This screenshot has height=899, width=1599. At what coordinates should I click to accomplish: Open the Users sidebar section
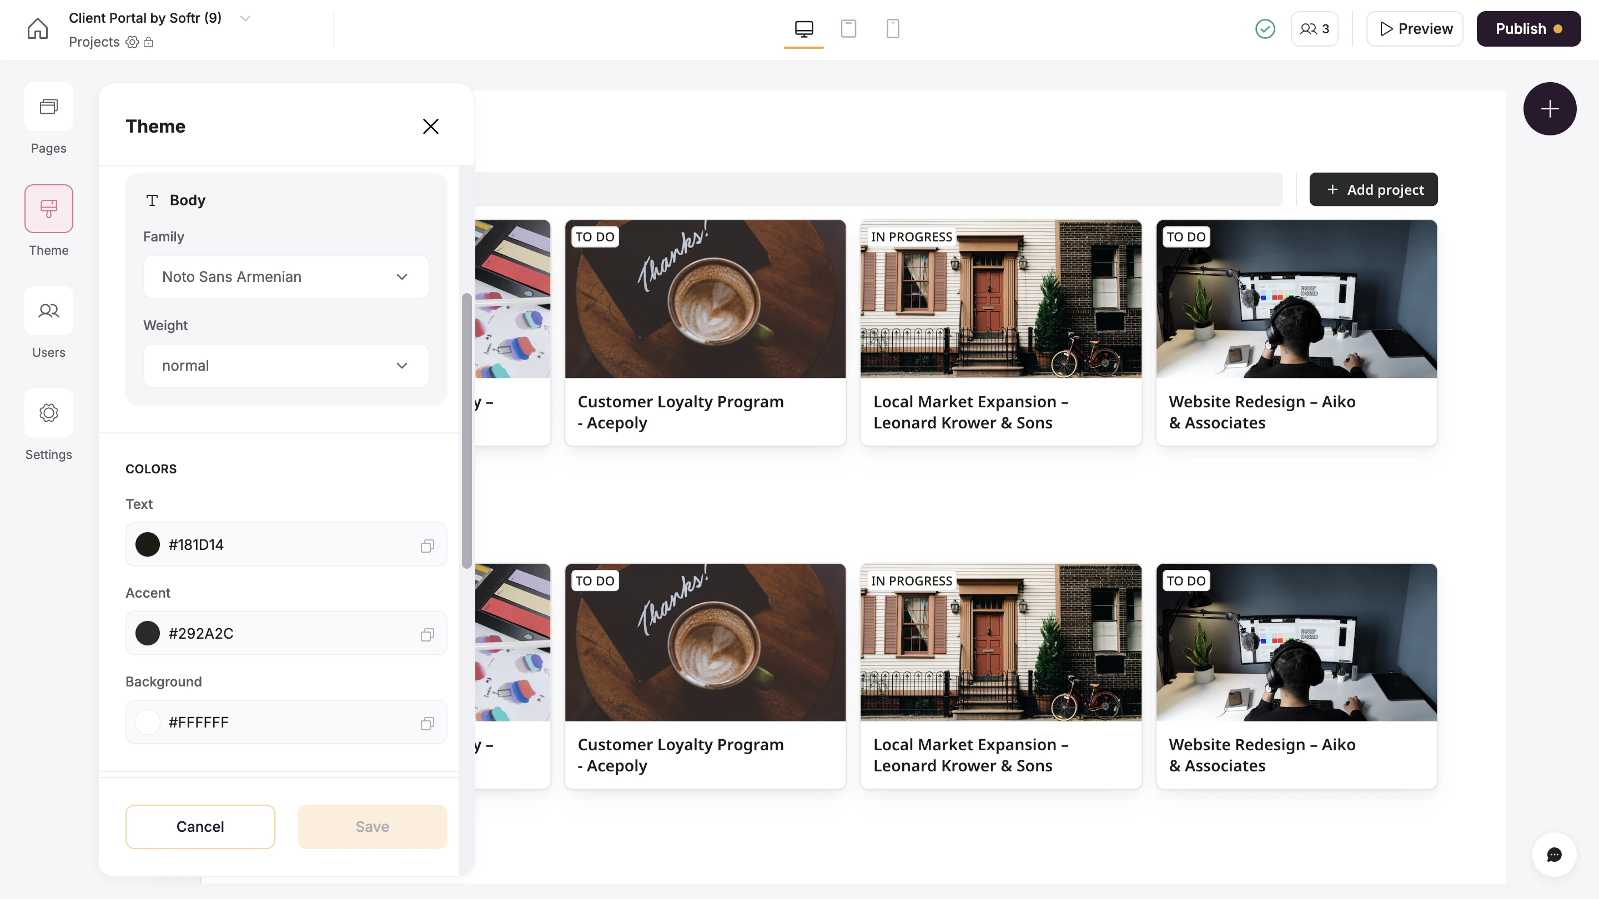pos(48,311)
